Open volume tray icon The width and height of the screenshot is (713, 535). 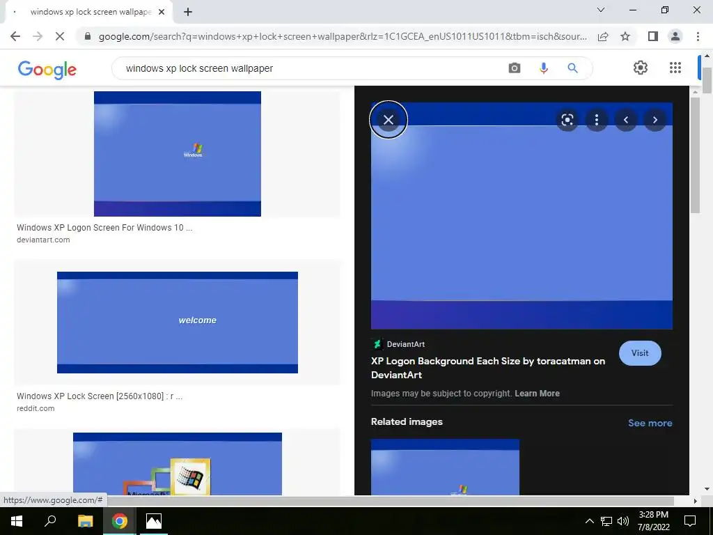(x=623, y=521)
